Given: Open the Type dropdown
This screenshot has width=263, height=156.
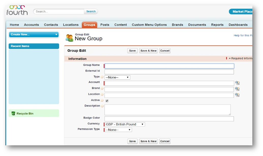Looking at the screenshot, I should click(117, 77).
